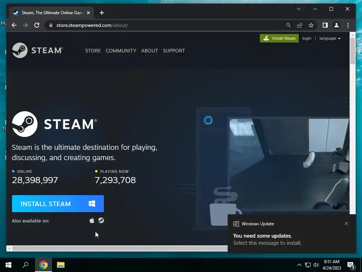Image resolution: width=362 pixels, height=272 pixels.
Task: Select the Steam, The Ultimate Online Game tab
Action: [x=52, y=13]
